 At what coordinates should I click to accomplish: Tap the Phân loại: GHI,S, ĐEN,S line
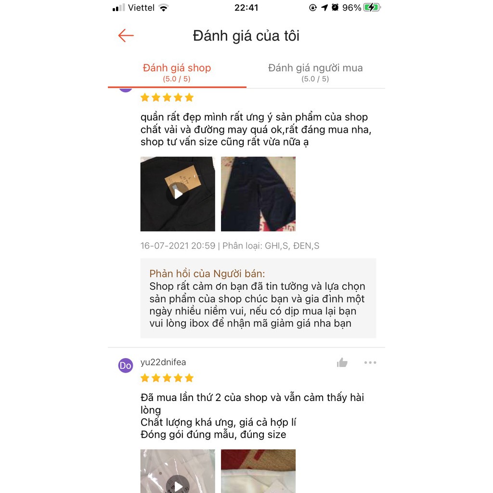(x=271, y=246)
